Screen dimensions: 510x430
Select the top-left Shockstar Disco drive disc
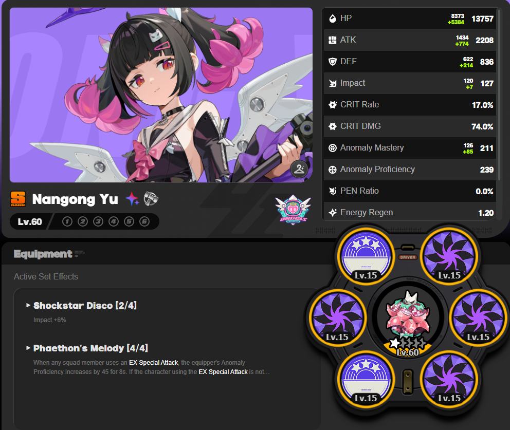366,256
